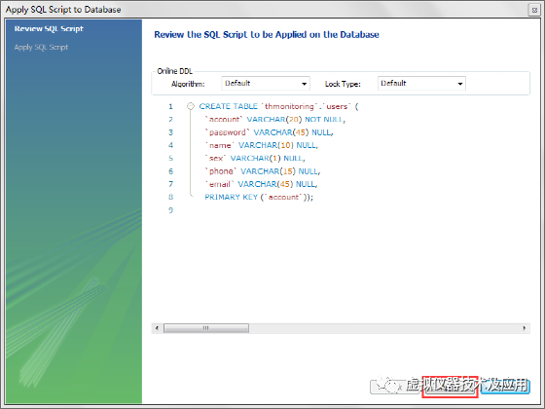This screenshot has height=409, width=545.
Task: Click the leftmost Back button at bottom
Action: click(395, 387)
